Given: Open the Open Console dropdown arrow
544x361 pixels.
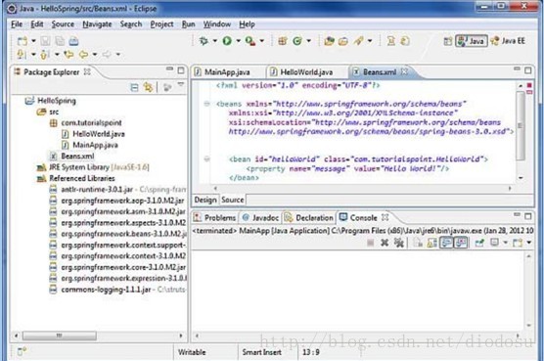Looking at the screenshot, I should (529, 243).
